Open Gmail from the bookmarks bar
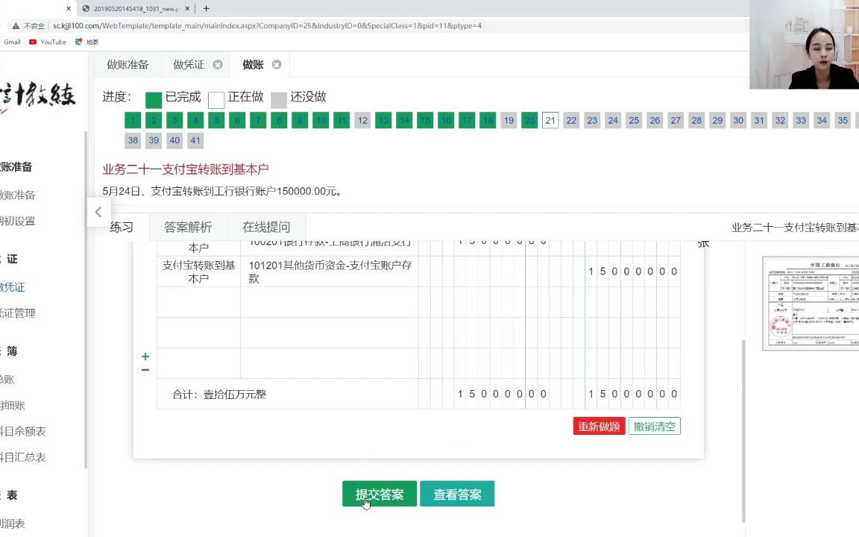The image size is (859, 537). [12, 43]
